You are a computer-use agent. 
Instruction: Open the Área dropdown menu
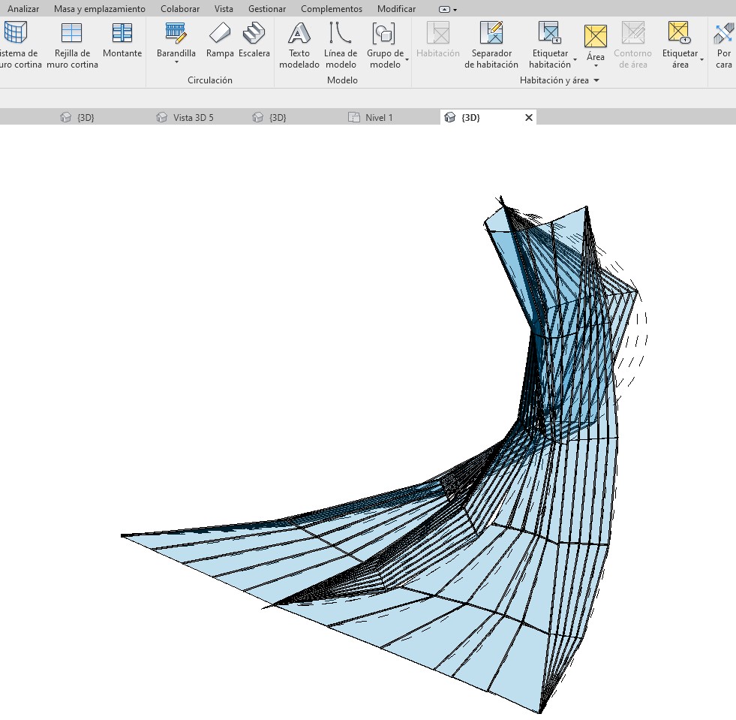coord(596,66)
